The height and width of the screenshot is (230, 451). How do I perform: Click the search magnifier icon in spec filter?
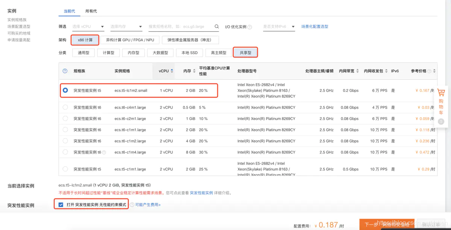pyautogui.click(x=216, y=27)
